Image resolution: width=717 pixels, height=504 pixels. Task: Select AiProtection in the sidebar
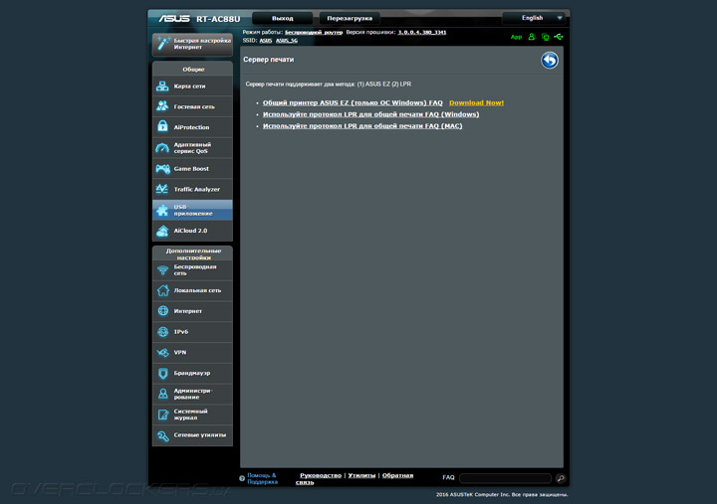pos(192,127)
